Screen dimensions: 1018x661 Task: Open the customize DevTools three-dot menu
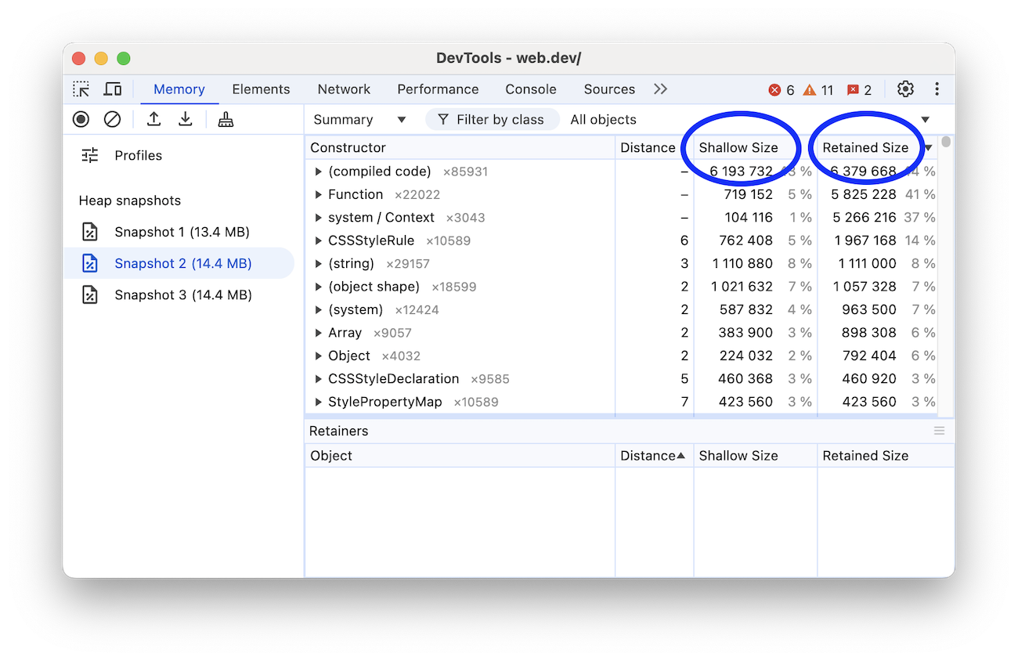pyautogui.click(x=937, y=88)
